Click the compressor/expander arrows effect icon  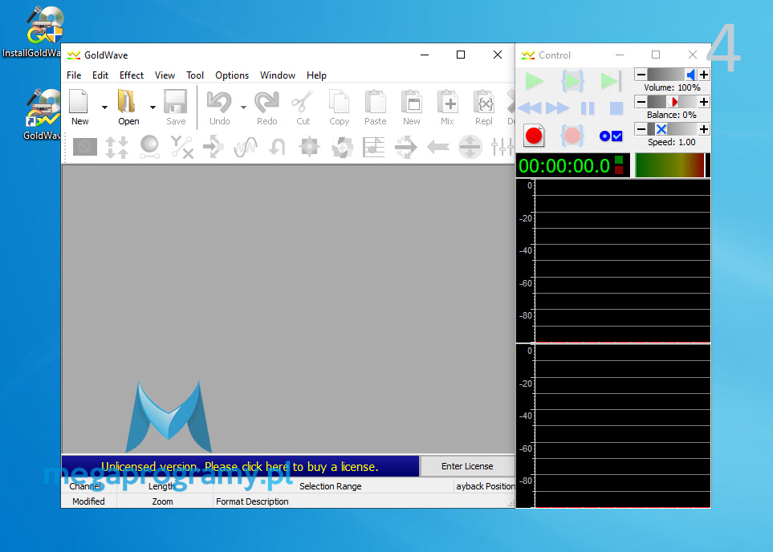[x=117, y=147]
